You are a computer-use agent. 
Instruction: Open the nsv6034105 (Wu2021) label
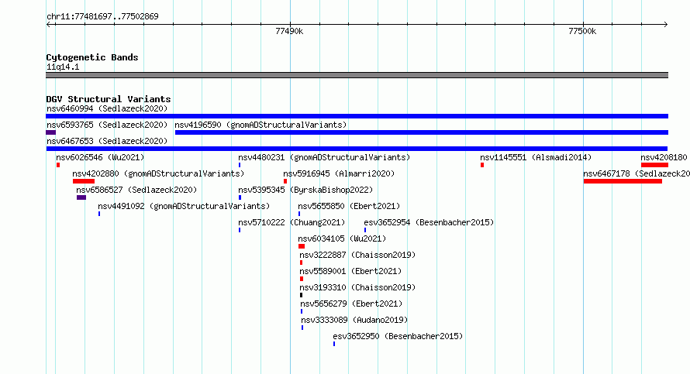(342, 238)
